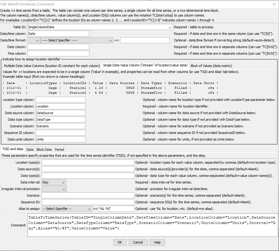Confirm with the OK button
279x251 pixels.
point(120,242)
